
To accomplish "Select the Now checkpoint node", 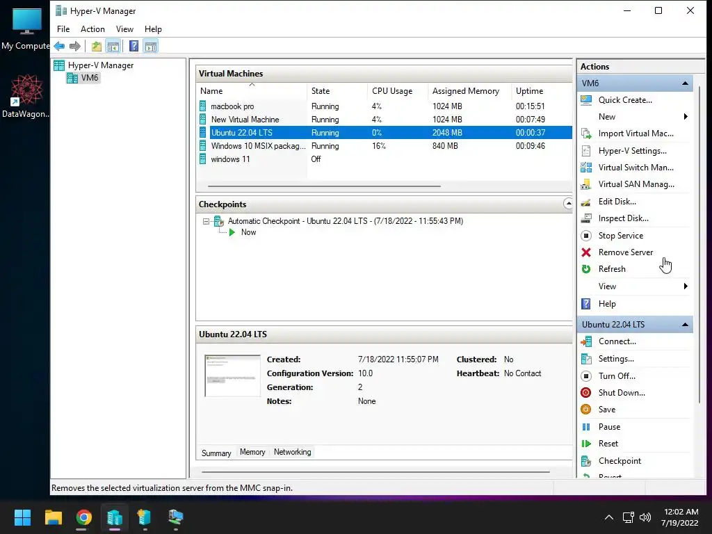I will click(x=248, y=232).
